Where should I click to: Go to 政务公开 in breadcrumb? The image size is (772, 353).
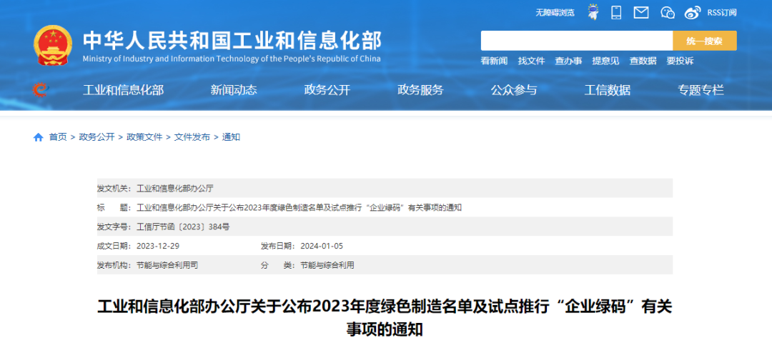(96, 137)
